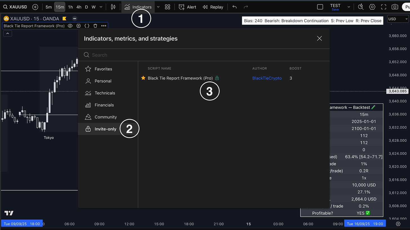Open price scale settings gear at bottom right
410x230 pixels.
point(398,224)
